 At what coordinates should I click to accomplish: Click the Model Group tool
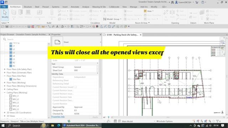pos(112,19)
